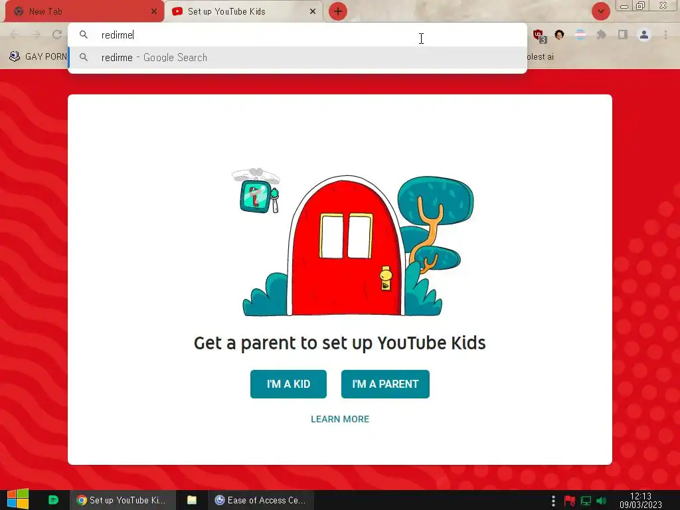Click 'Get a parent to set up YouTube Kids' heading
Screen dimensions: 680x510
[339, 343]
